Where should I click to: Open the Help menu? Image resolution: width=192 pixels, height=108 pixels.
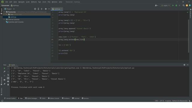coord(60,2)
